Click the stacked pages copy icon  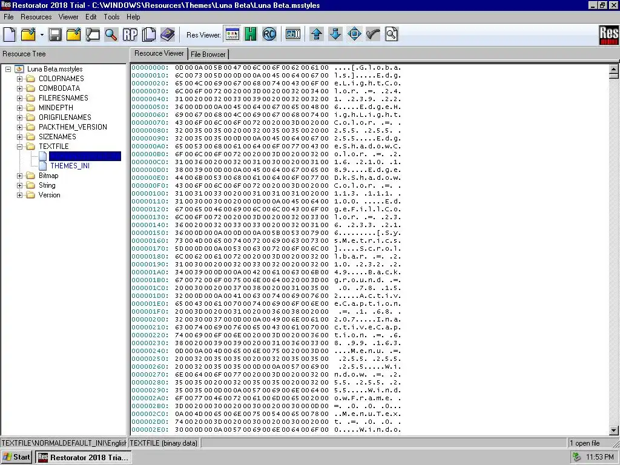coord(149,35)
